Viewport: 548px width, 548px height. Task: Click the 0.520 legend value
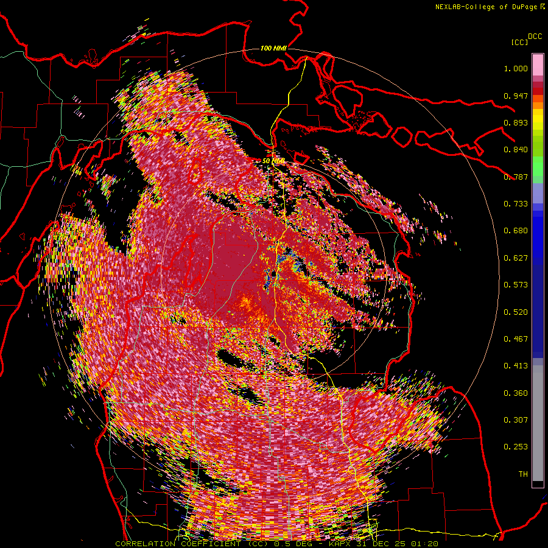click(x=516, y=312)
